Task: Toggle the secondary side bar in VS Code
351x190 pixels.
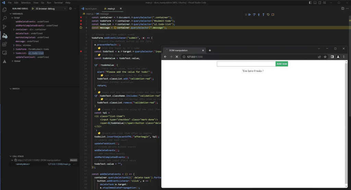Action: point(320,3)
